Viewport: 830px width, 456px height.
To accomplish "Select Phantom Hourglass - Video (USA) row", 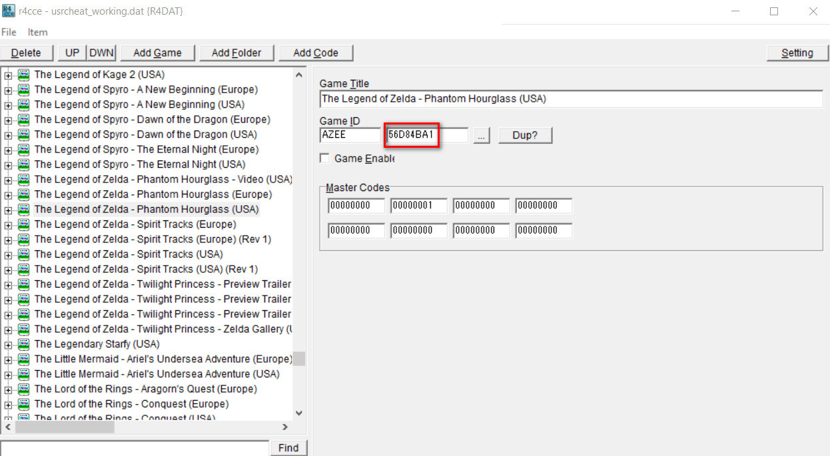I will (163, 179).
